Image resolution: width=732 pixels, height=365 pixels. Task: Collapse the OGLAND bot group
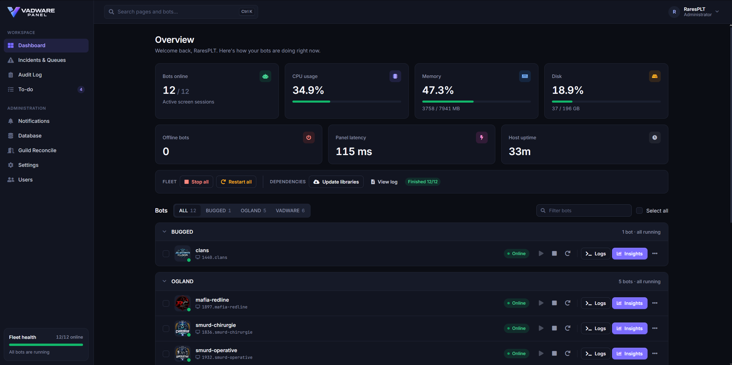tap(165, 281)
